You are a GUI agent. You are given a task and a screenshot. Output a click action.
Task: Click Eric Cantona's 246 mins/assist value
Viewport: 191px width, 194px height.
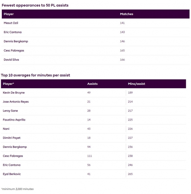click(130, 165)
